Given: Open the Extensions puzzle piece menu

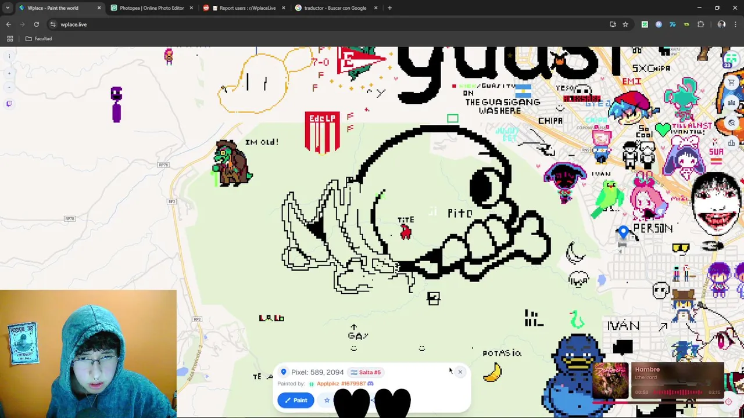Looking at the screenshot, I should (700, 24).
